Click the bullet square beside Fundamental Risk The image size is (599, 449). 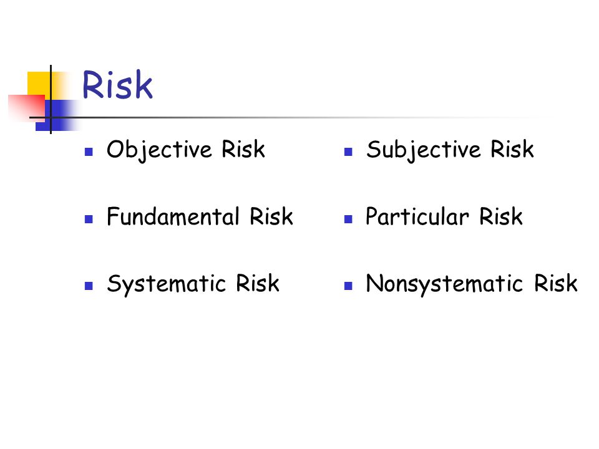[89, 219]
